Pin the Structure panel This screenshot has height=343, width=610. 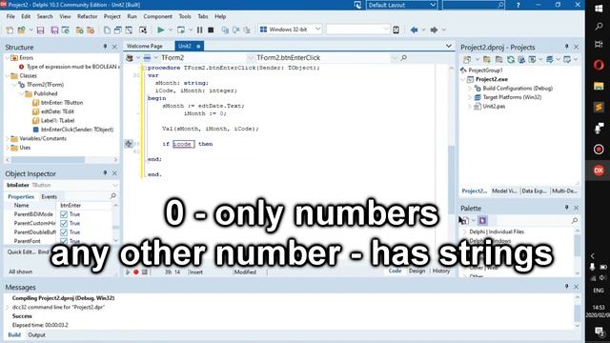pyautogui.click(x=105, y=47)
